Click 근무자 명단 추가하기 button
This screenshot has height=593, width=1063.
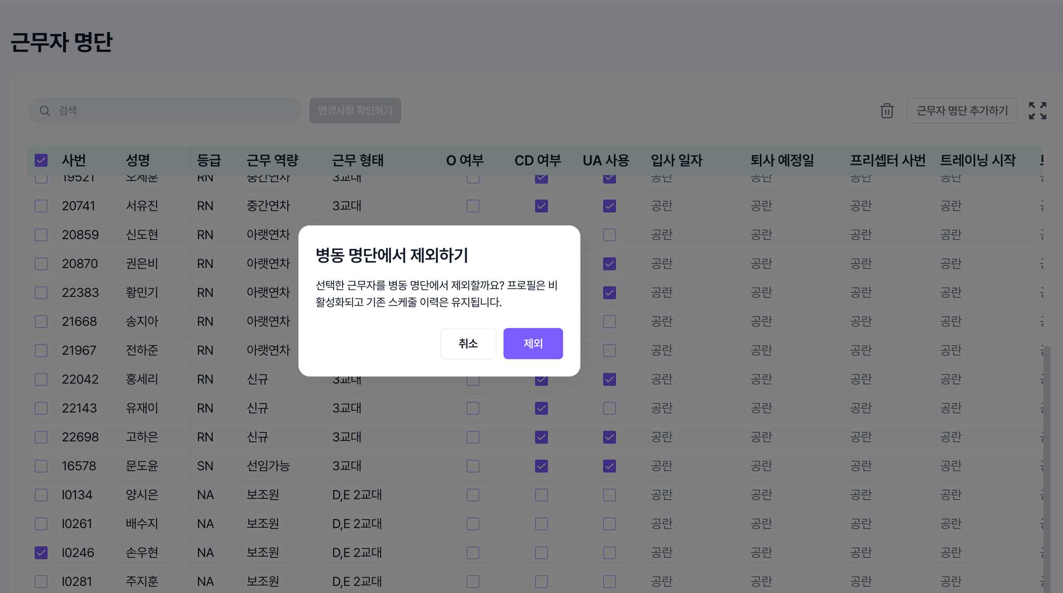tap(962, 111)
